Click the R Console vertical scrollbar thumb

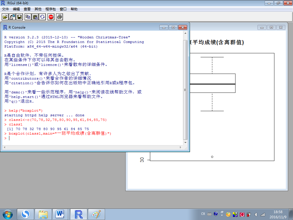(x=185, y=90)
